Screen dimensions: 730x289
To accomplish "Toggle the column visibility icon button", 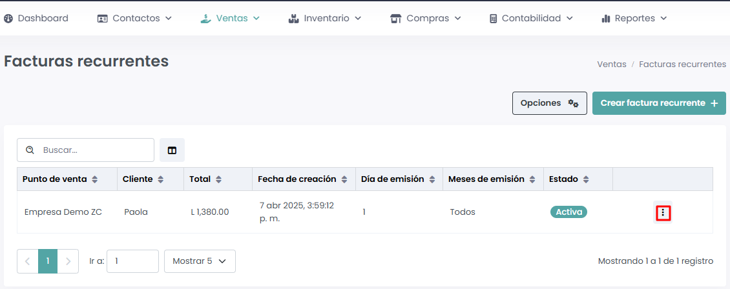I will pos(172,150).
